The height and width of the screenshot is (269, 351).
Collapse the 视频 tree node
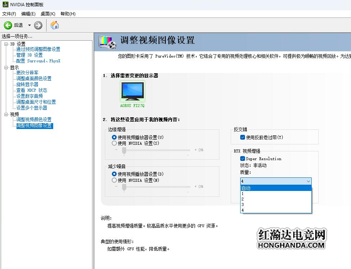6,114
